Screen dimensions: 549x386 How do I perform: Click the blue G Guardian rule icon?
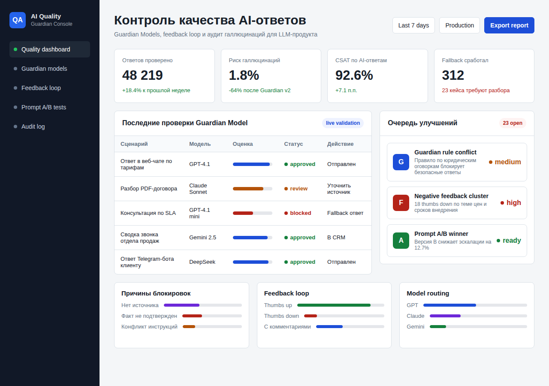401,162
